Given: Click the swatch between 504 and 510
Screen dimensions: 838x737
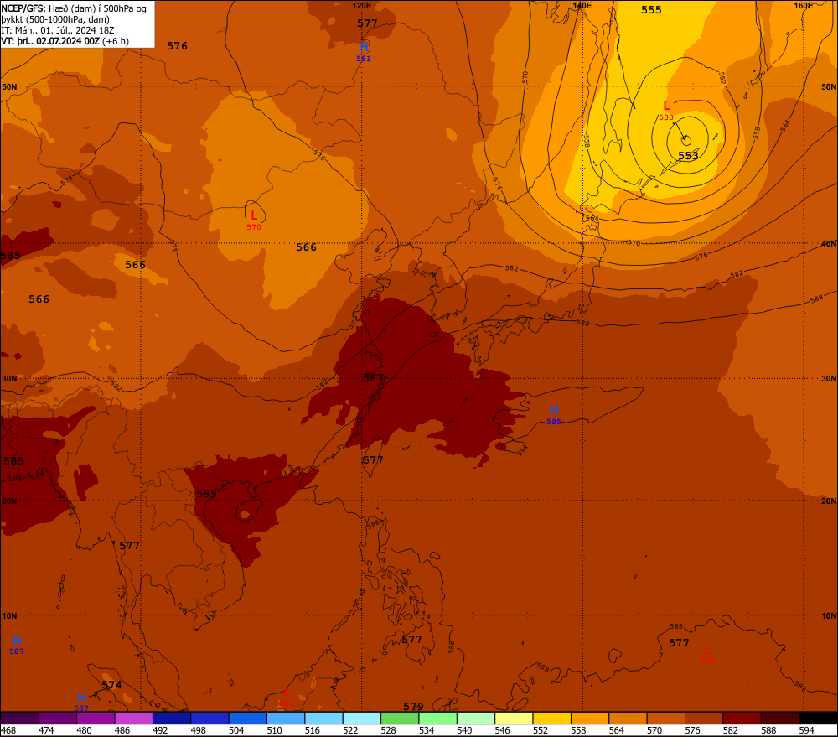Looking at the screenshot, I should [x=247, y=718].
